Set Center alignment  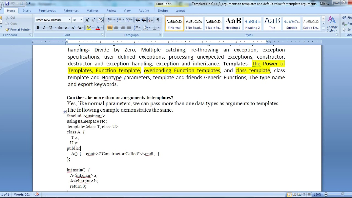pos(116,28)
